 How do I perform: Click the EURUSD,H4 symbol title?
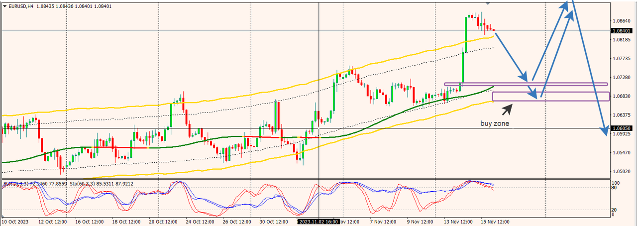[x=21, y=6]
